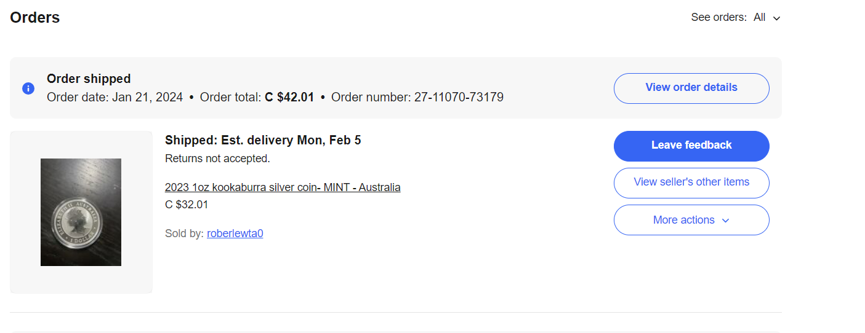The width and height of the screenshot is (865, 333).
Task: Visit seller roberlewta0's profile link
Action: (235, 233)
